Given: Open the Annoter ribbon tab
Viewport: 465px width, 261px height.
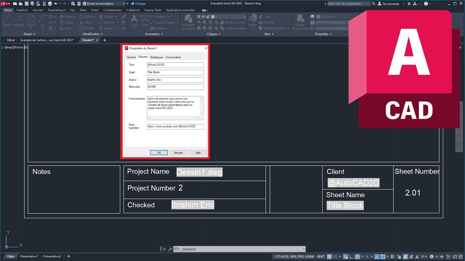Looking at the screenshot, I should [x=38, y=10].
